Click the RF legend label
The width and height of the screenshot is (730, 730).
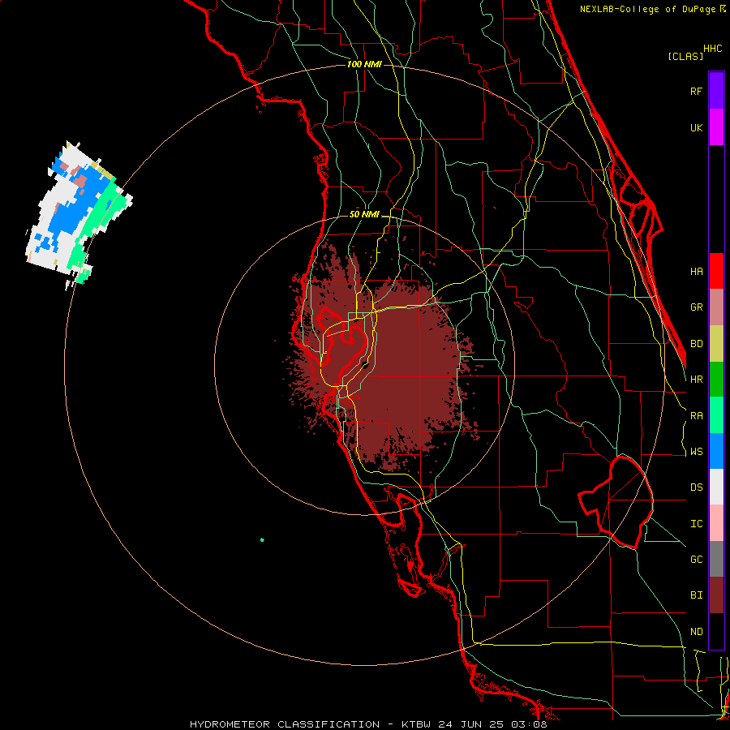tap(696, 91)
